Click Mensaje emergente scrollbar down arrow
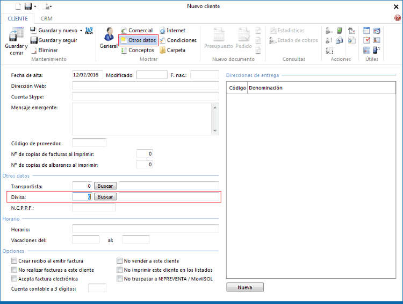The height and width of the screenshot is (304, 403). click(x=215, y=131)
